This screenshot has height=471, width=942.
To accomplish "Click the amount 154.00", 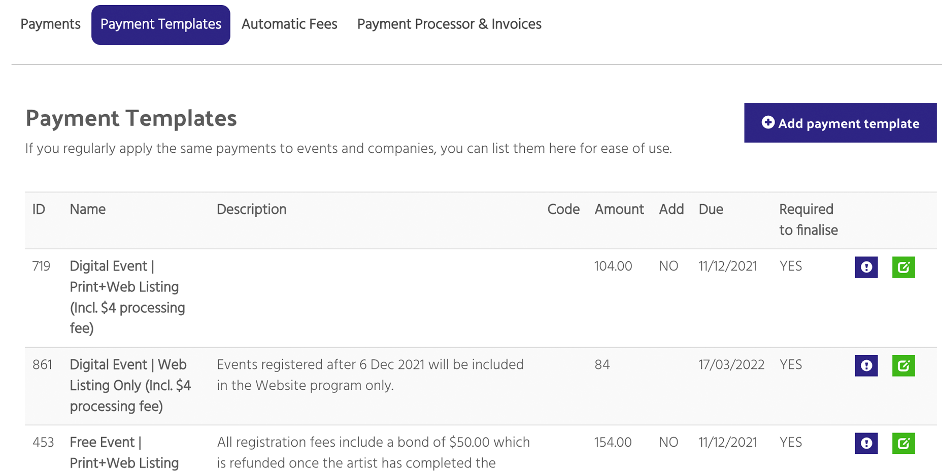I will [613, 443].
